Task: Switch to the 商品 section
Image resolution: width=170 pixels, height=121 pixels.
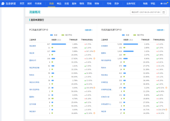Action: [x=59, y=4]
